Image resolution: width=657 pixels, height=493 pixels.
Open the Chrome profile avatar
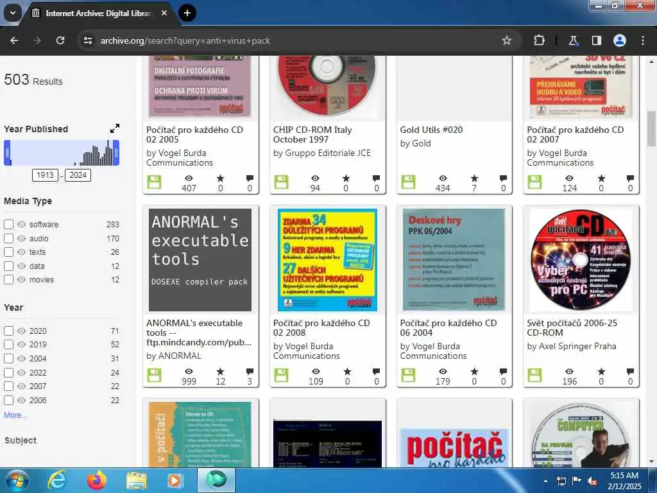coord(619,40)
